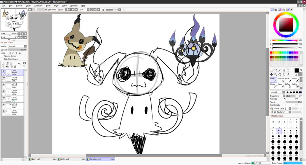Select the Marker tool

point(273,85)
